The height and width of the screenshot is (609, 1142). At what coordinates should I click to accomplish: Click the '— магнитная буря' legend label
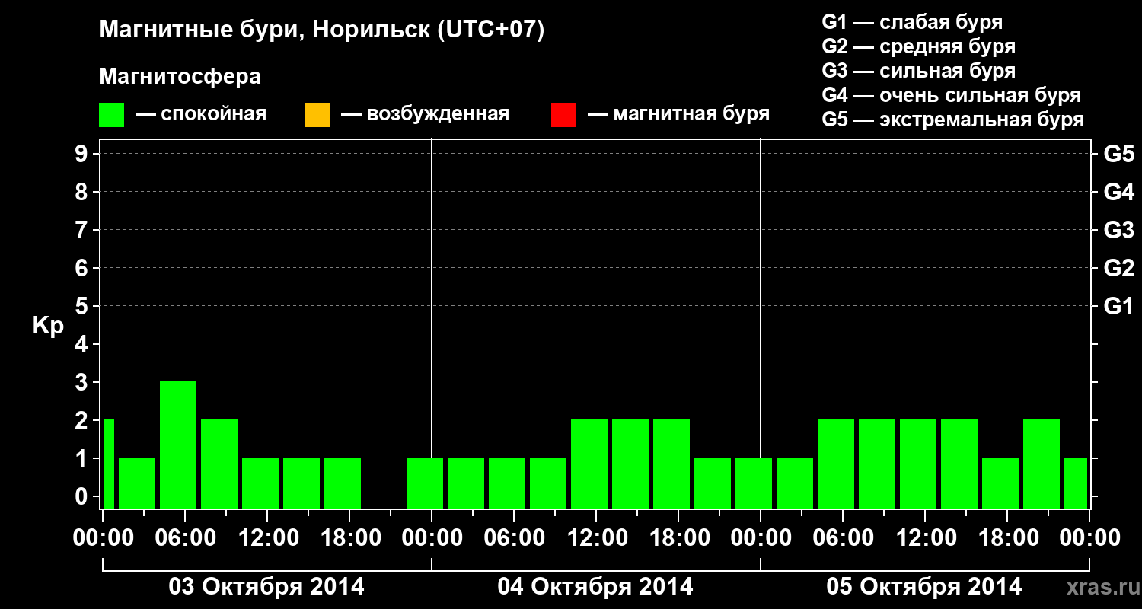[x=678, y=114]
